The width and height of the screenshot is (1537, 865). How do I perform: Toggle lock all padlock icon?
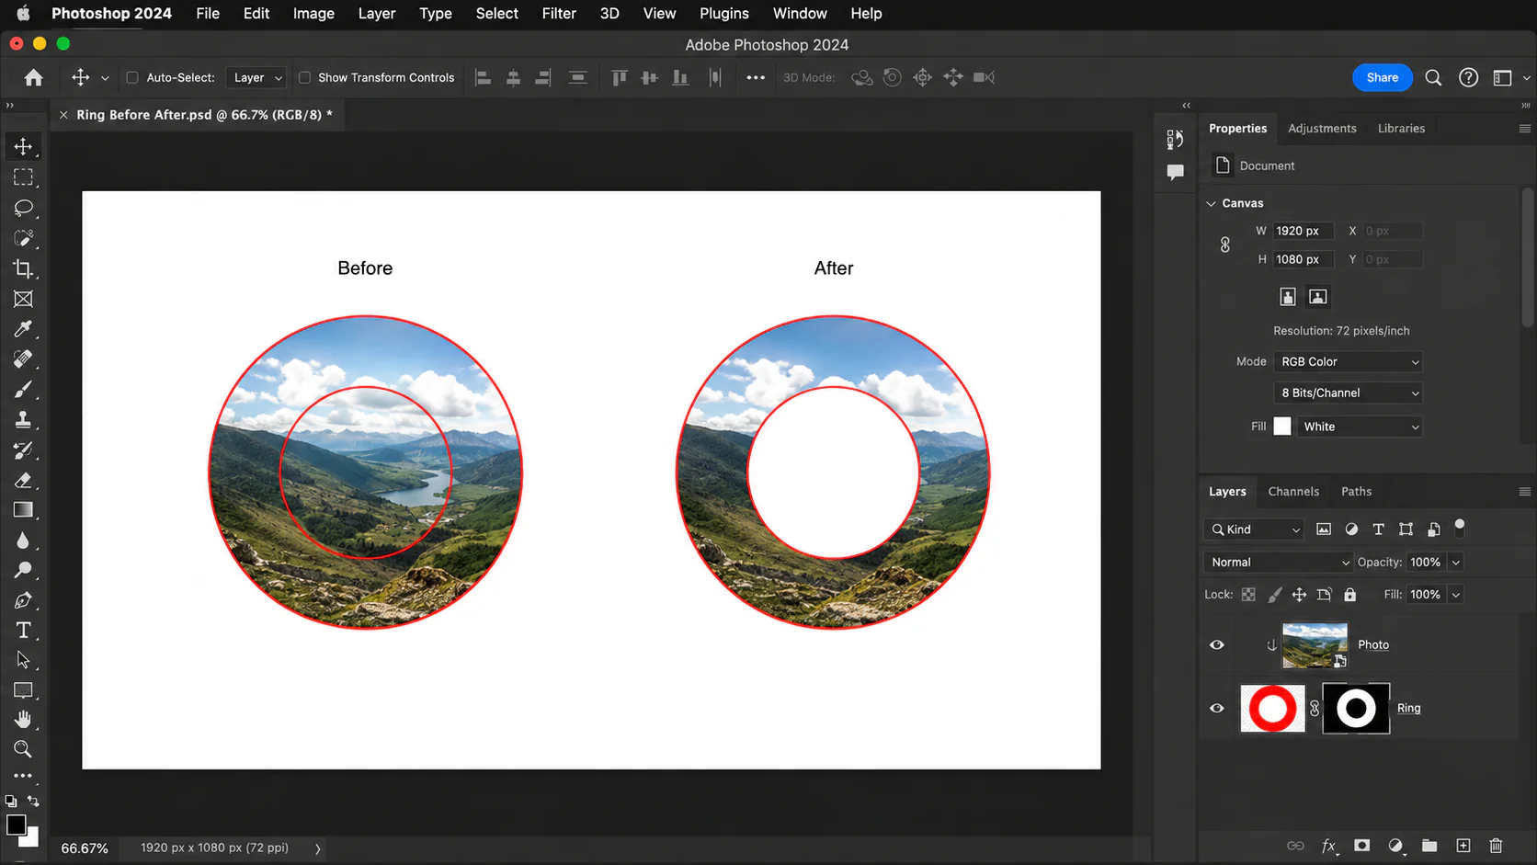pos(1349,595)
